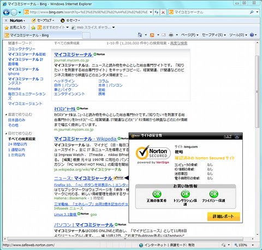Open the パソコン | マイコミジャーナル result
This screenshot has height=250, width=262.
84,225
